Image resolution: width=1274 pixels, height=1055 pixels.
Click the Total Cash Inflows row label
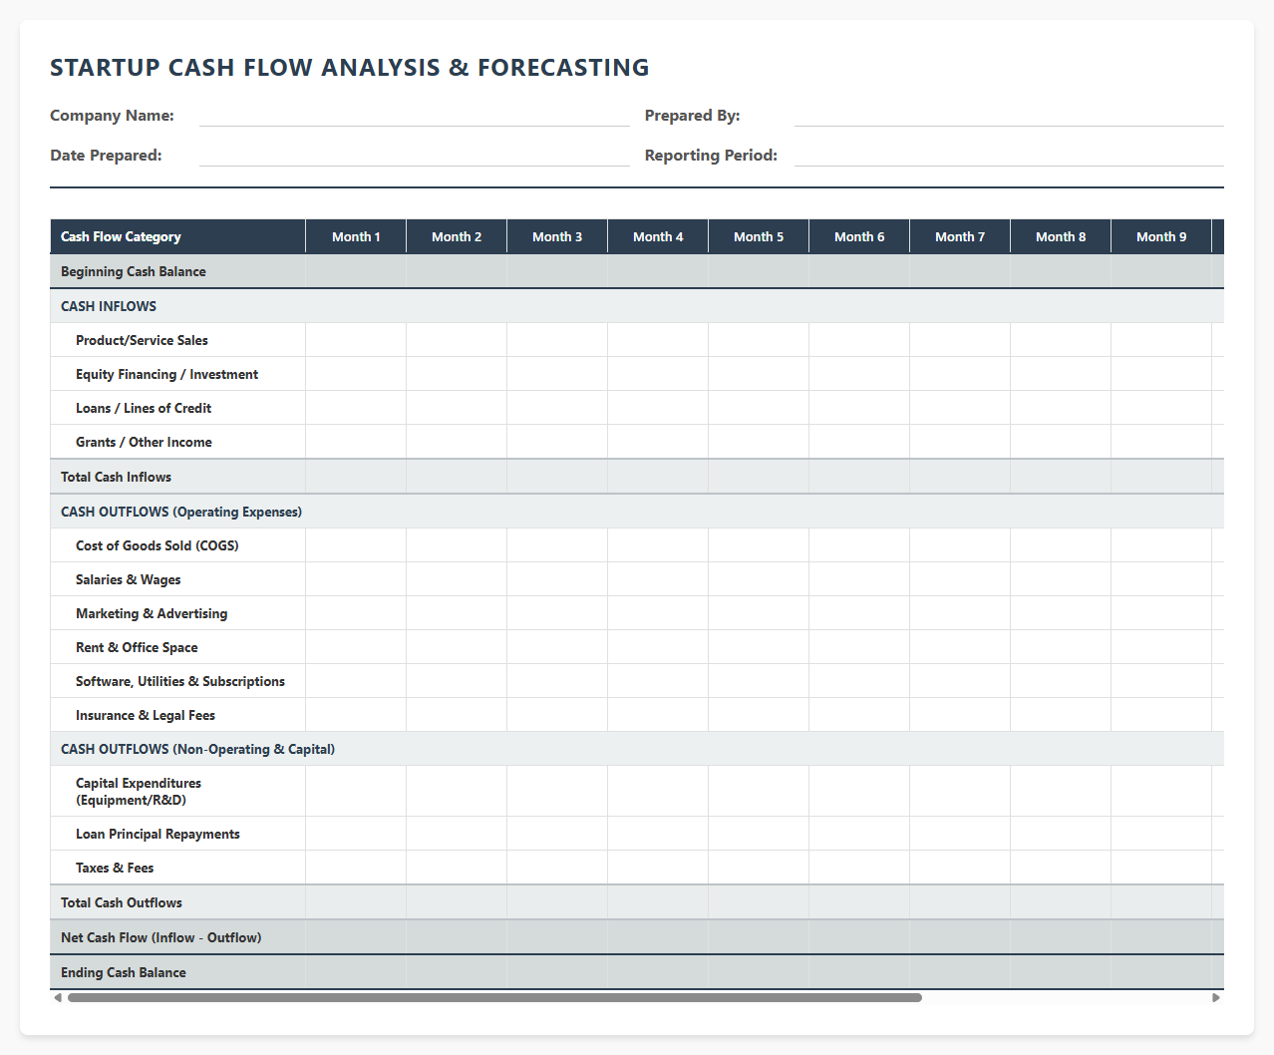click(x=116, y=477)
